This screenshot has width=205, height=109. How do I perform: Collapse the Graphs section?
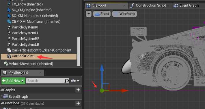coord(2,90)
